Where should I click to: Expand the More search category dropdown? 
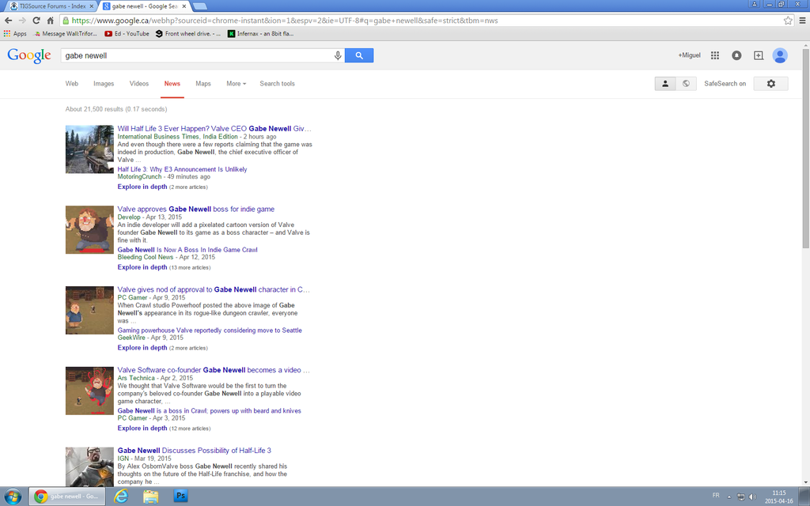pyautogui.click(x=236, y=84)
